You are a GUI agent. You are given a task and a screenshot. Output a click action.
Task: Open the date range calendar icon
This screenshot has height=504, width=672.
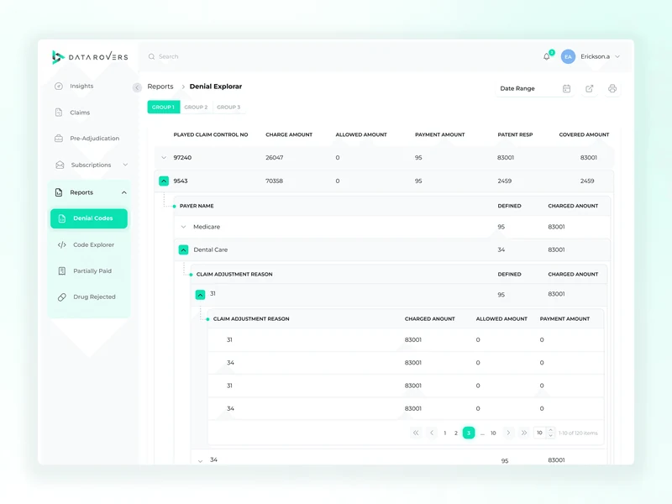click(566, 89)
